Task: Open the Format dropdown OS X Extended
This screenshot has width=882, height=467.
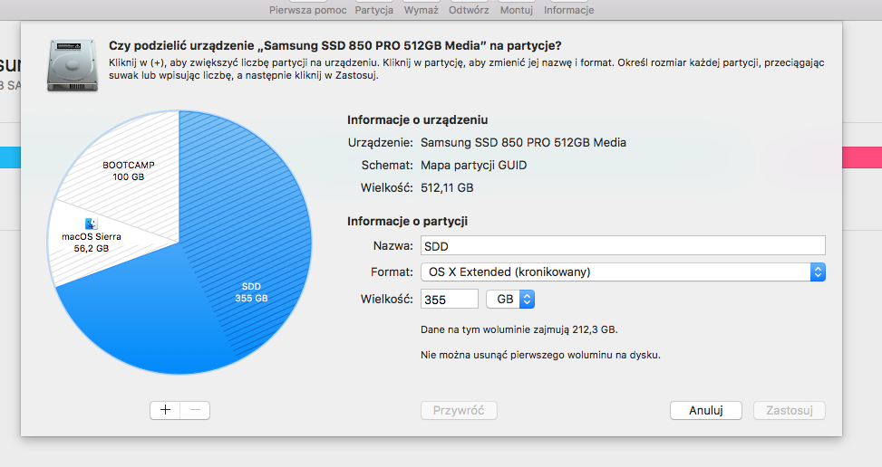Action: coord(623,272)
